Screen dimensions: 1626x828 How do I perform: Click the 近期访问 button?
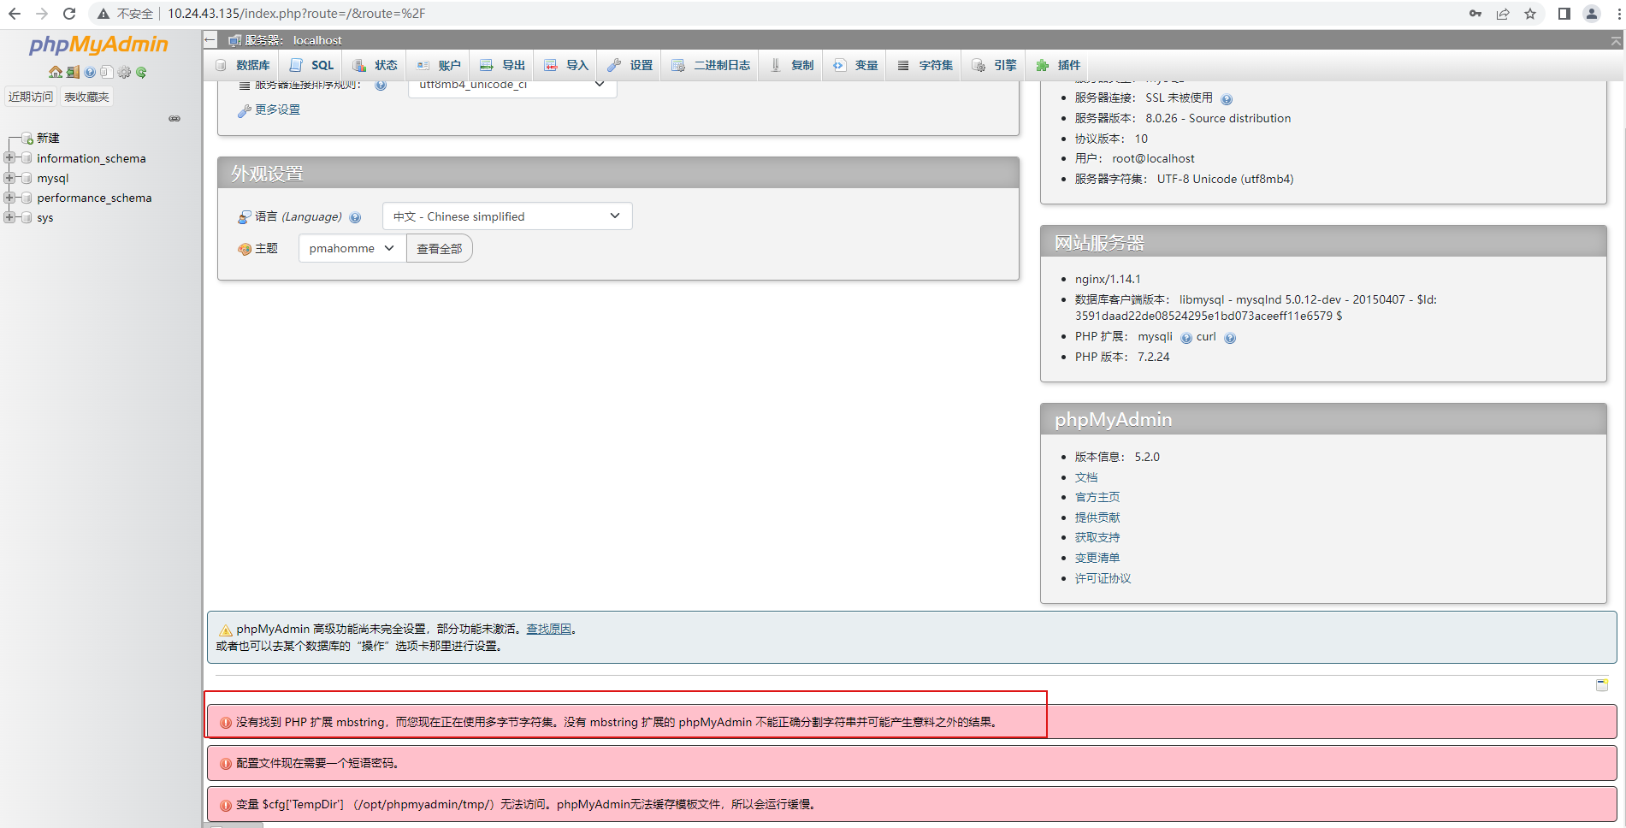pyautogui.click(x=31, y=97)
